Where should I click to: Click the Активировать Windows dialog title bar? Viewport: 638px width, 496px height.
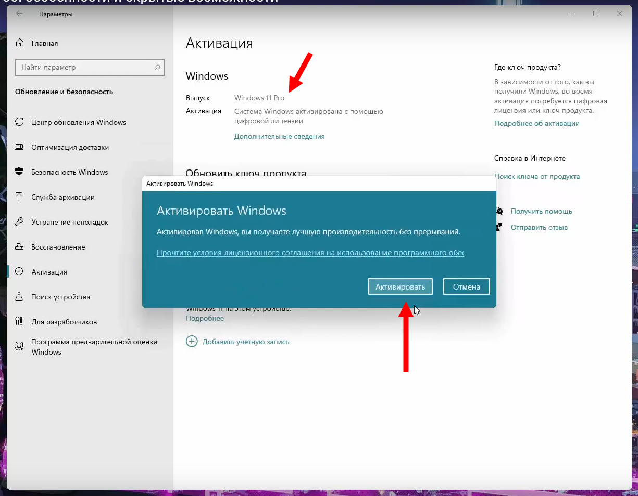tap(319, 184)
